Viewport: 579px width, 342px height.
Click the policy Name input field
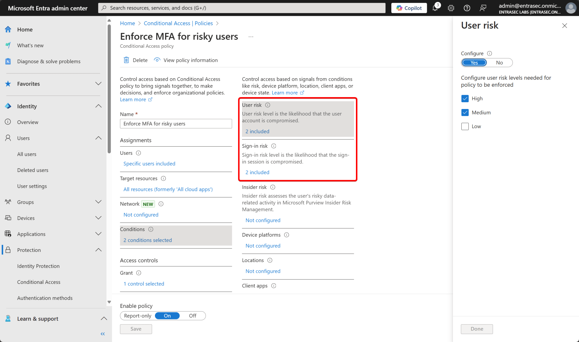pyautogui.click(x=176, y=124)
